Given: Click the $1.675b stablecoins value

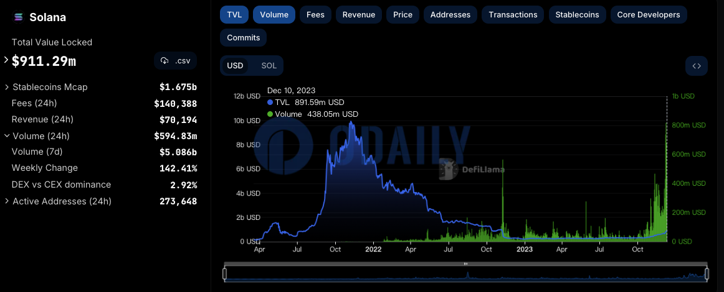Looking at the screenshot, I should point(178,87).
